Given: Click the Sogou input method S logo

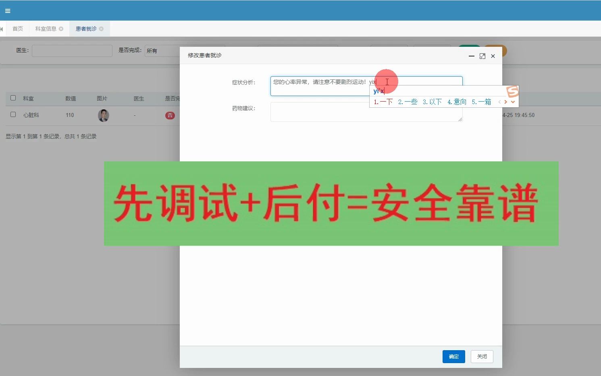Looking at the screenshot, I should [x=512, y=92].
